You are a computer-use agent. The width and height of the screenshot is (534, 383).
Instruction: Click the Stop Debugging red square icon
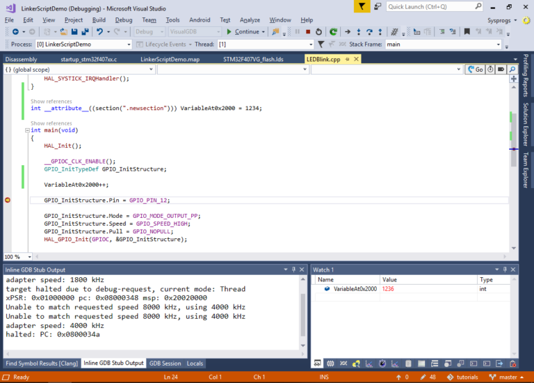pyautogui.click(x=308, y=32)
